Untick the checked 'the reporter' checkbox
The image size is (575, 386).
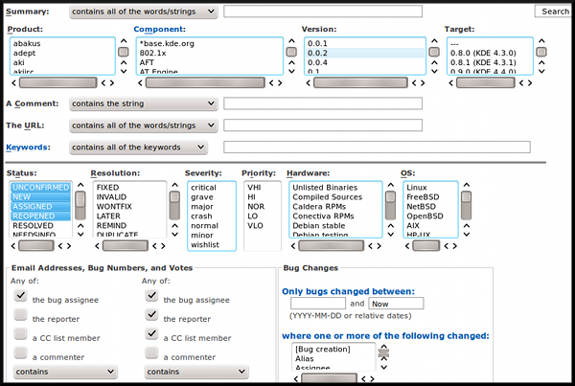(151, 317)
